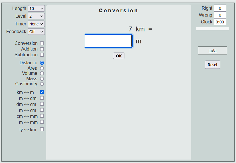Enable the ly ↔ km checkbox
Image resolution: width=236 pixels, height=163 pixels.
point(42,129)
